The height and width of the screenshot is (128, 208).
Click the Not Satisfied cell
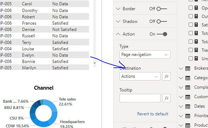[64, 30]
